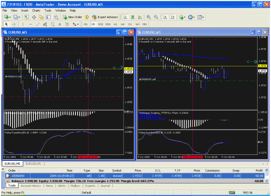271x196 pixels.
Task: Open the Profiles toolbar icon
Action: pos(16,17)
